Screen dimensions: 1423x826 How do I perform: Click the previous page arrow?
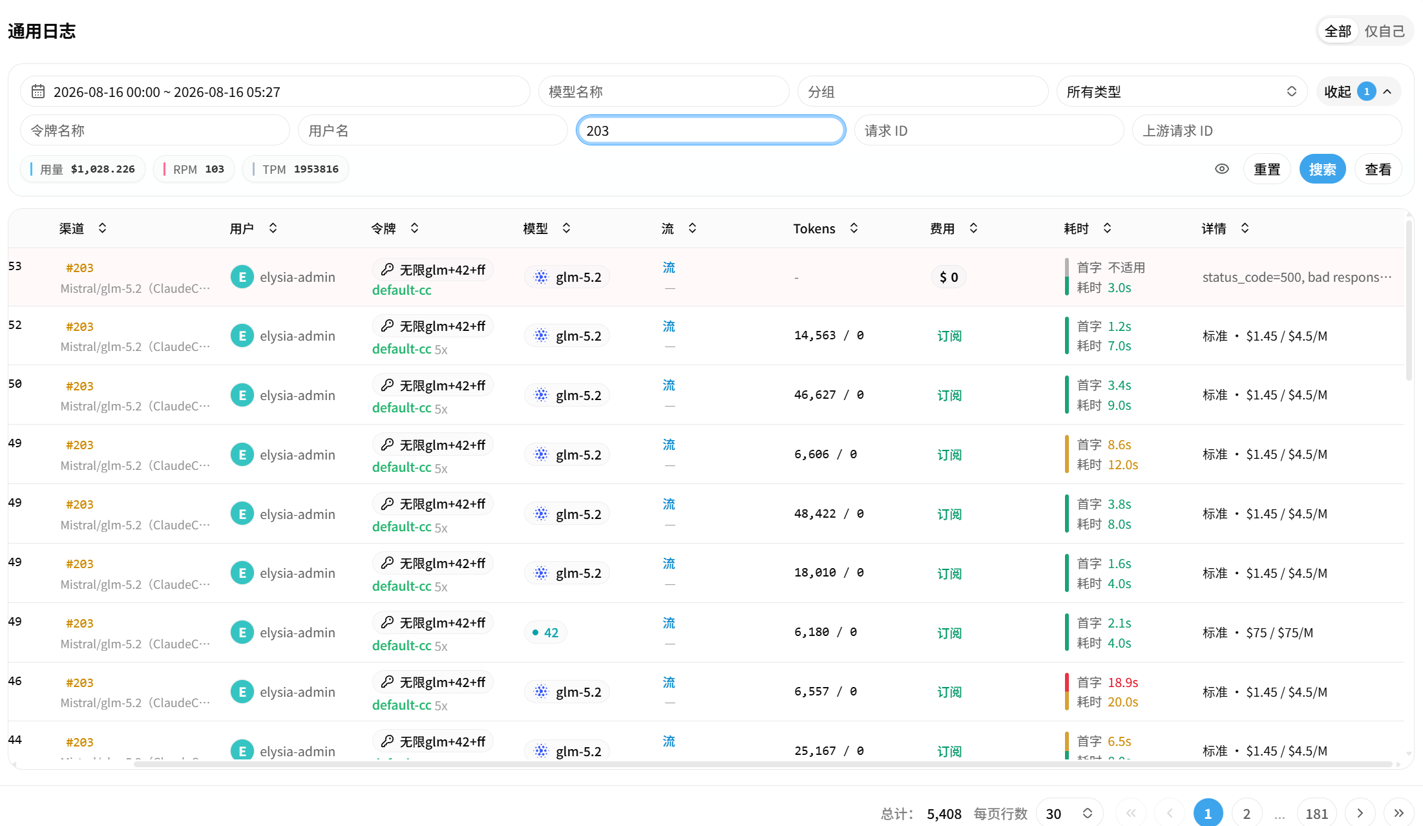click(x=1170, y=813)
